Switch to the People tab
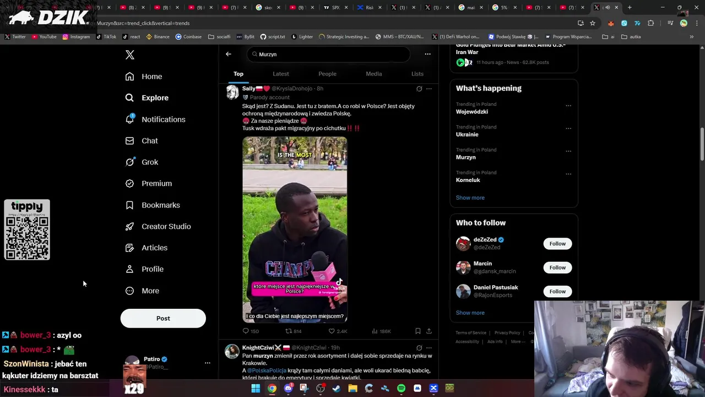This screenshot has height=397, width=705. [327, 74]
